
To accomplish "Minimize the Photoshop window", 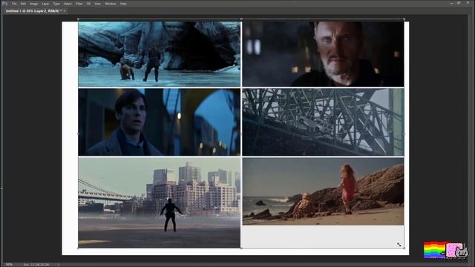I will tap(452, 3).
